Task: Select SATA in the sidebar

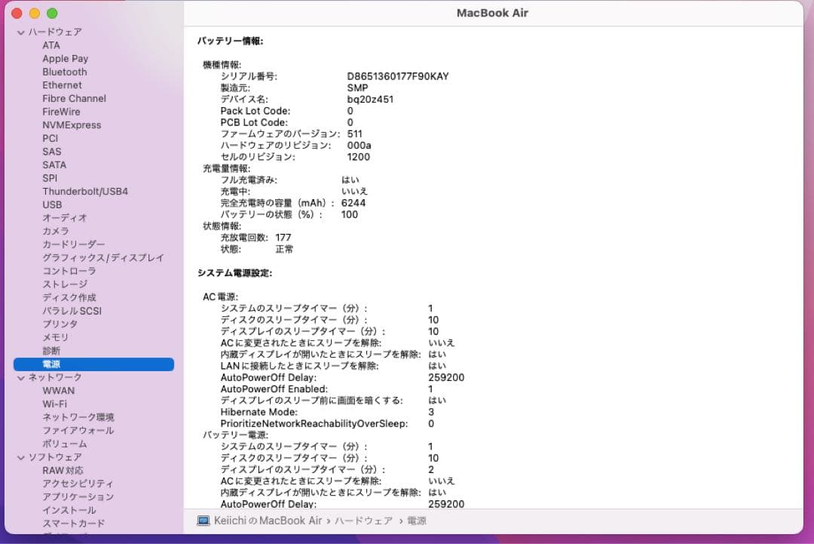Action: (x=54, y=165)
